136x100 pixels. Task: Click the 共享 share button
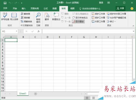pyautogui.click(x=120, y=8)
